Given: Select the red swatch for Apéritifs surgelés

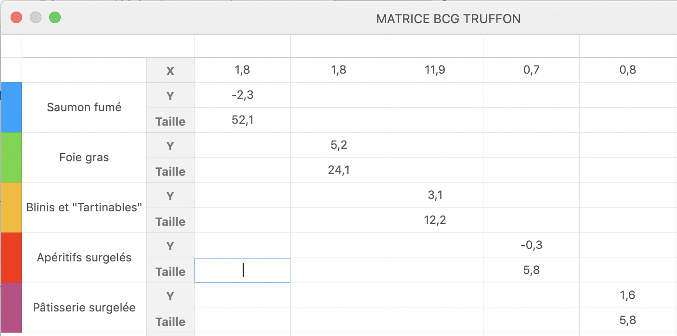Looking at the screenshot, I should 12,258.
